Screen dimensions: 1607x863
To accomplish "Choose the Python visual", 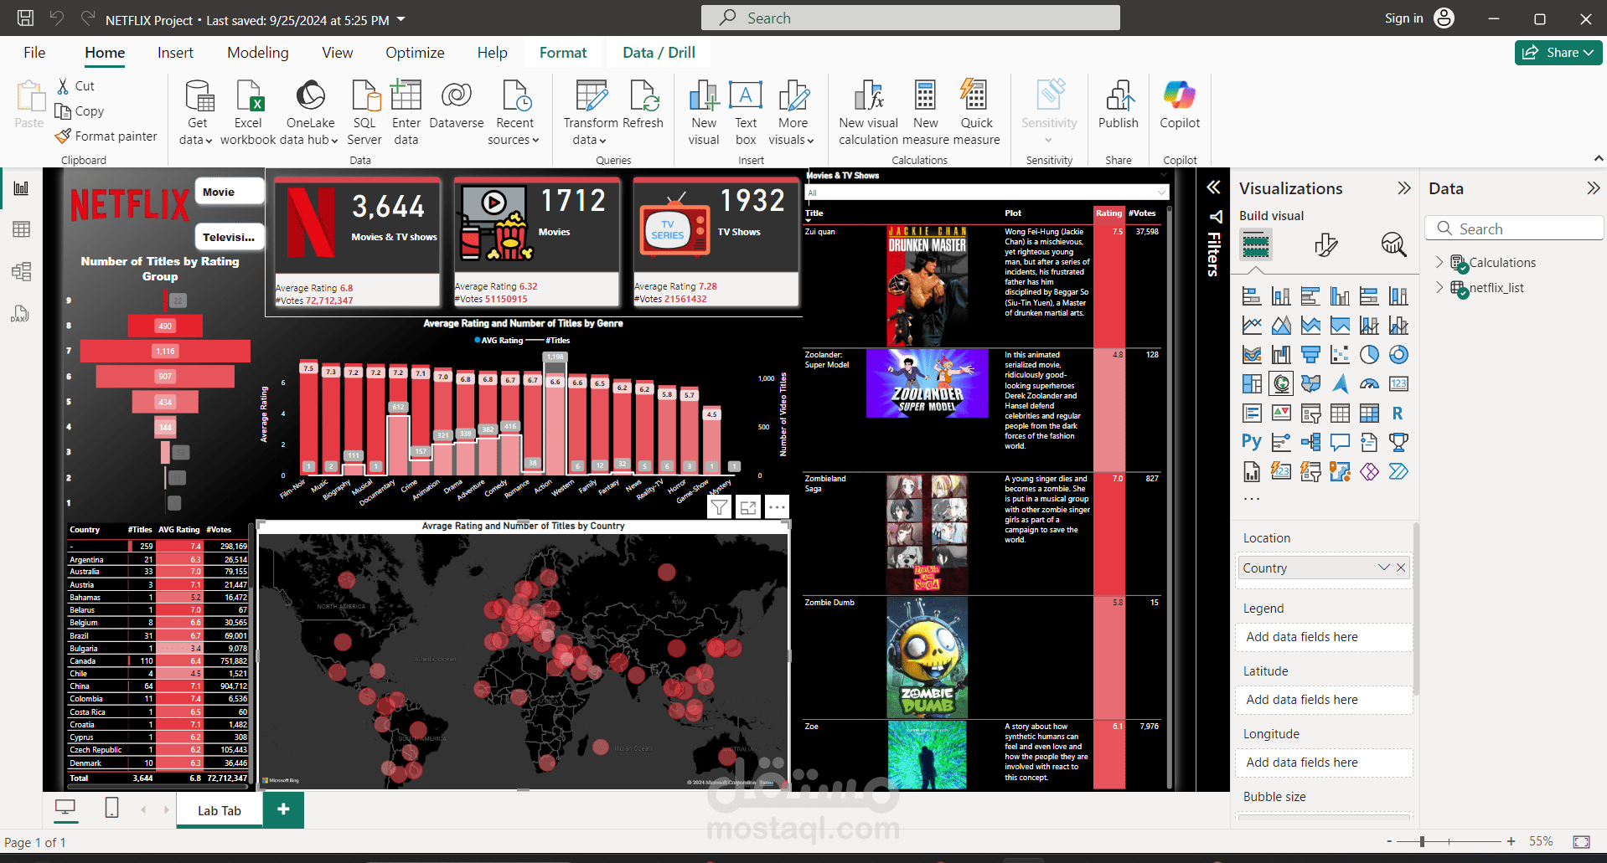I will coord(1252,442).
